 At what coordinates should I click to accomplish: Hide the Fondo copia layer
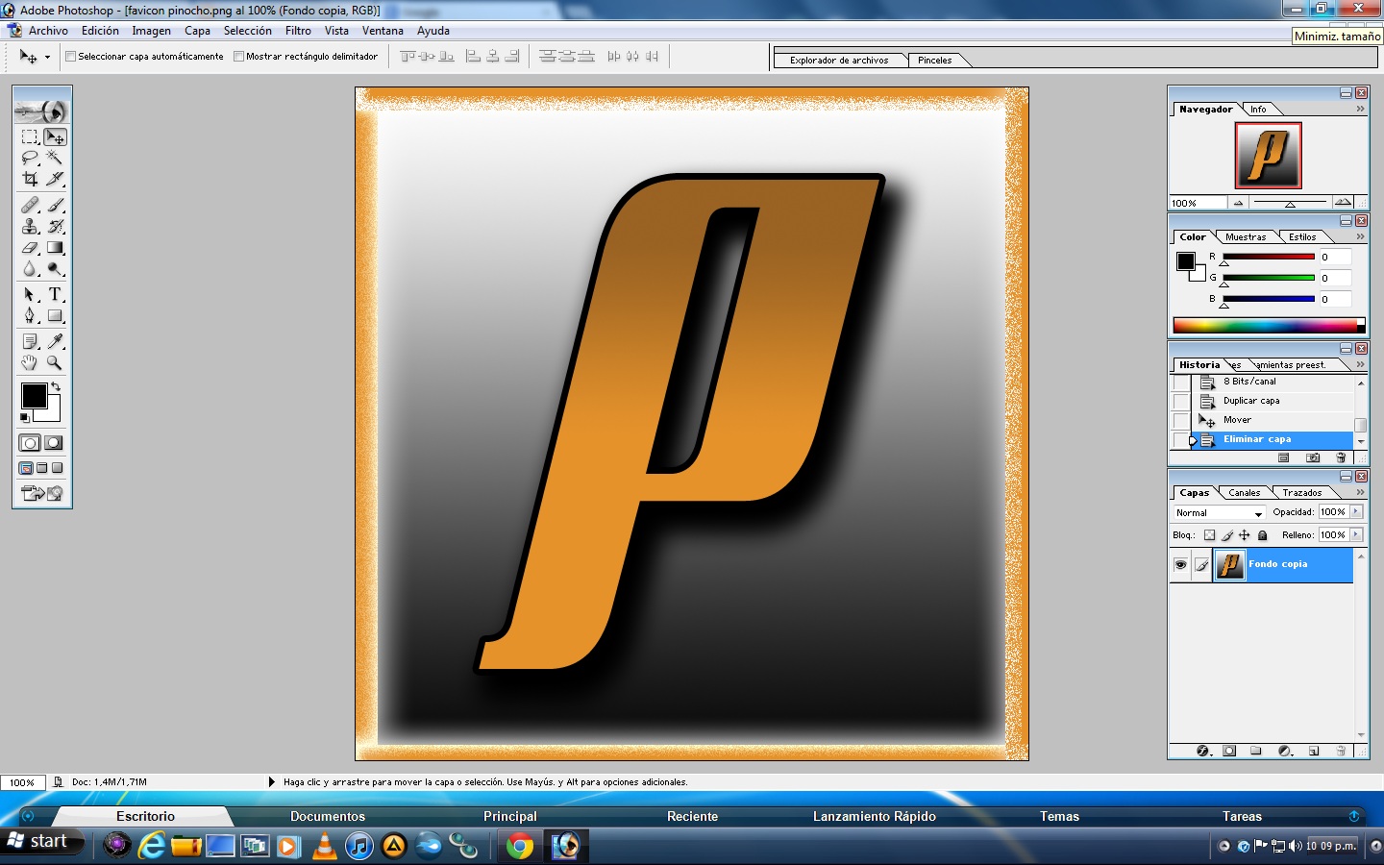point(1180,564)
